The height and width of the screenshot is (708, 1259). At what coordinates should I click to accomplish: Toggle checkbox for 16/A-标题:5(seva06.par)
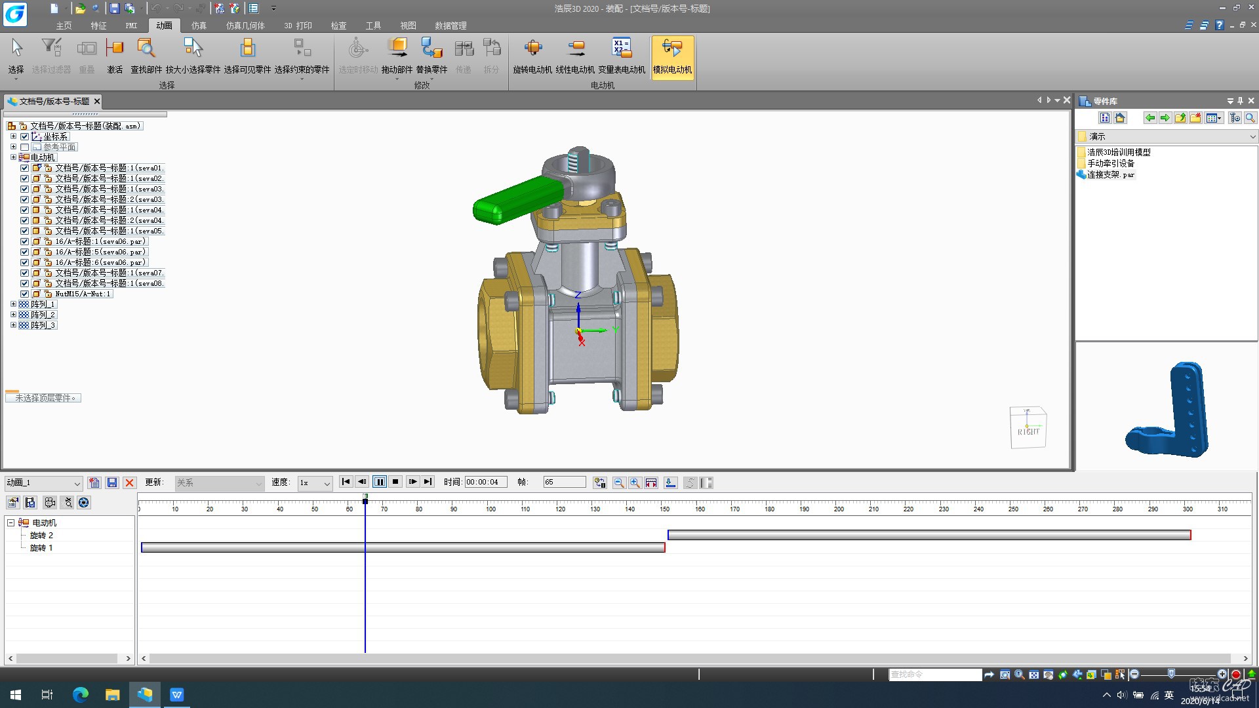pos(24,252)
